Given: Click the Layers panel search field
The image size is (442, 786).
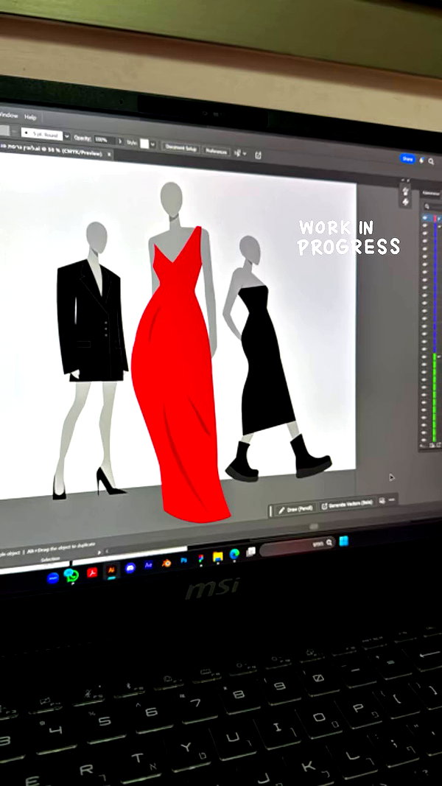Looking at the screenshot, I should coord(432,206).
